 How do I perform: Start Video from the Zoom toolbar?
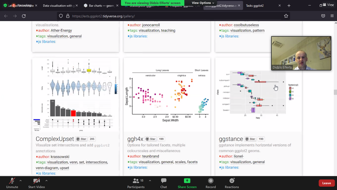pyautogui.click(x=37, y=183)
